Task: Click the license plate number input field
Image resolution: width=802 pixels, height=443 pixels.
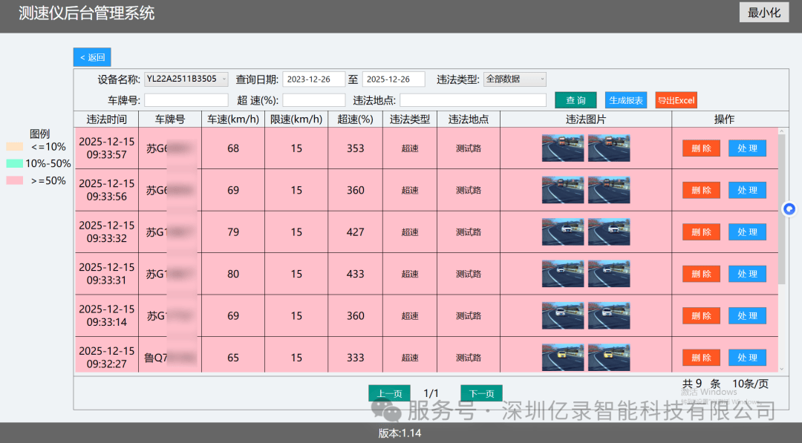Action: pyautogui.click(x=186, y=100)
